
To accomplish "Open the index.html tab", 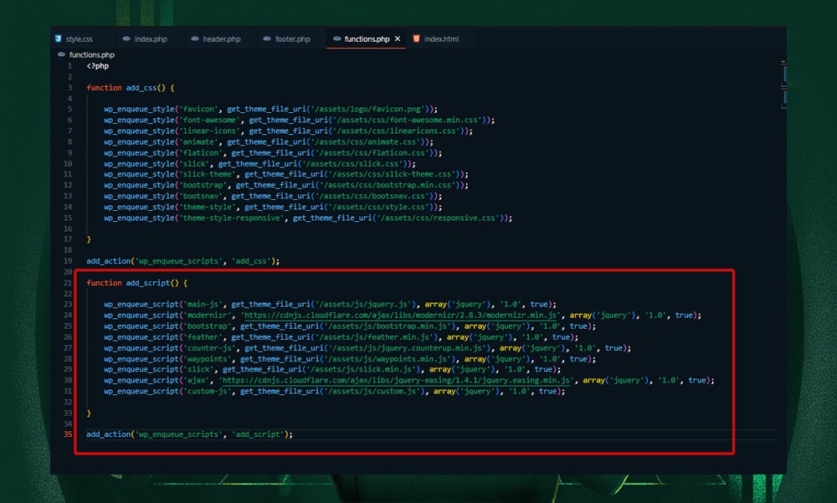I will (442, 38).
